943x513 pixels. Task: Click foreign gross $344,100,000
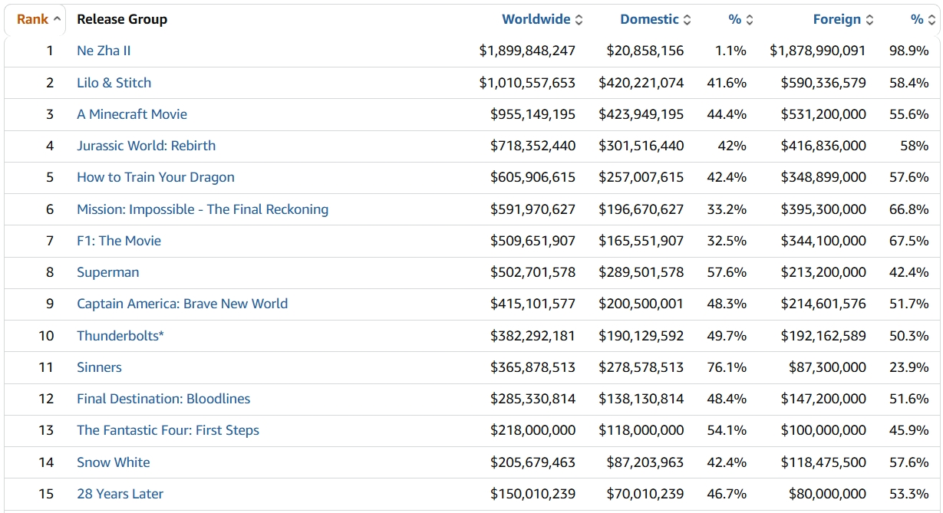(x=823, y=241)
